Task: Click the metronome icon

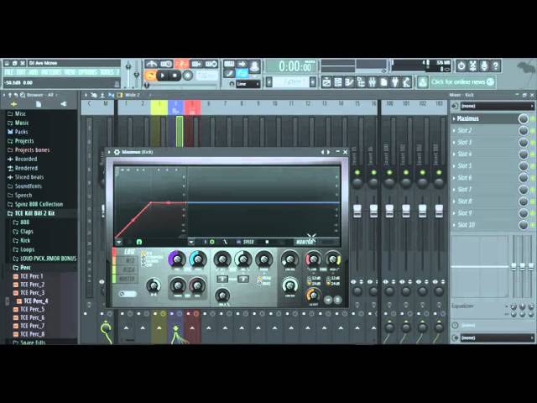Action: (151, 64)
